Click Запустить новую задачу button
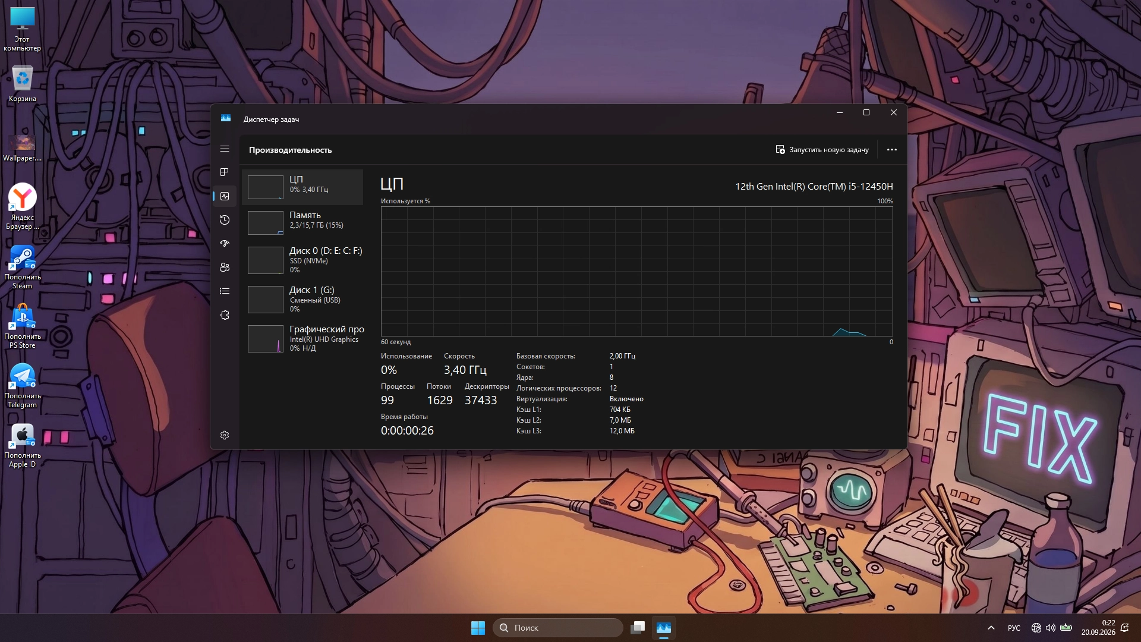The width and height of the screenshot is (1141, 642). [822, 150]
